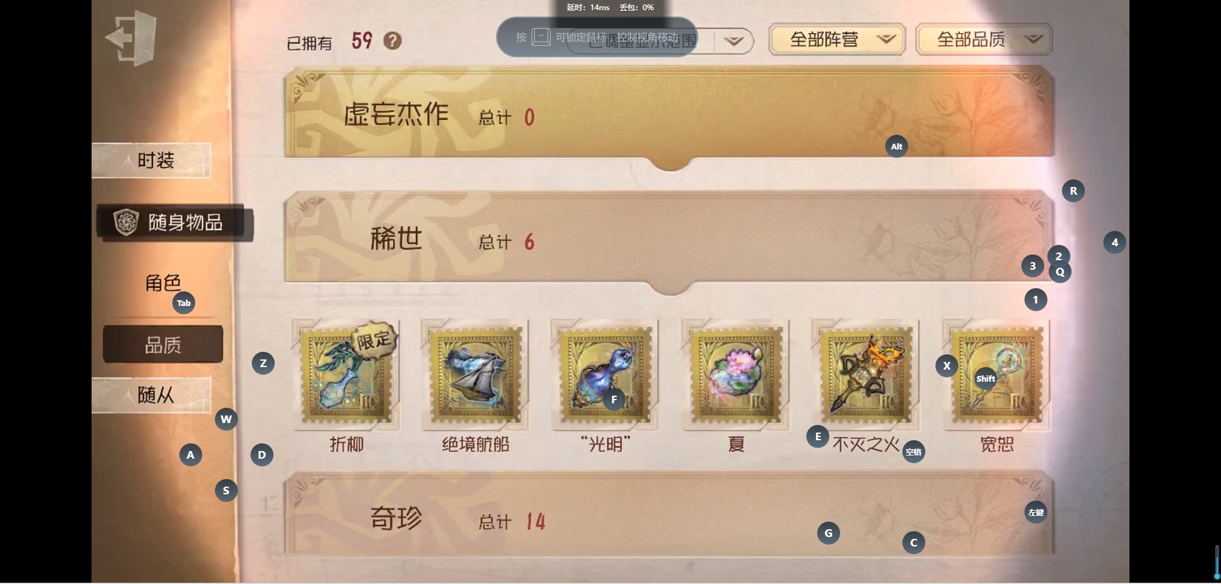Sort by 品质 option

(x=163, y=344)
